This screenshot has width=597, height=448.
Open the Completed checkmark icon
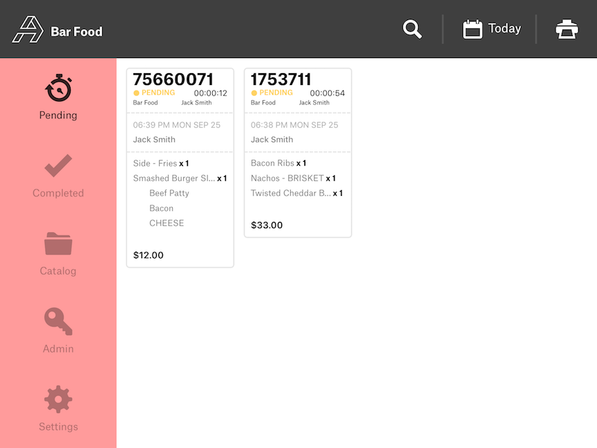58,166
